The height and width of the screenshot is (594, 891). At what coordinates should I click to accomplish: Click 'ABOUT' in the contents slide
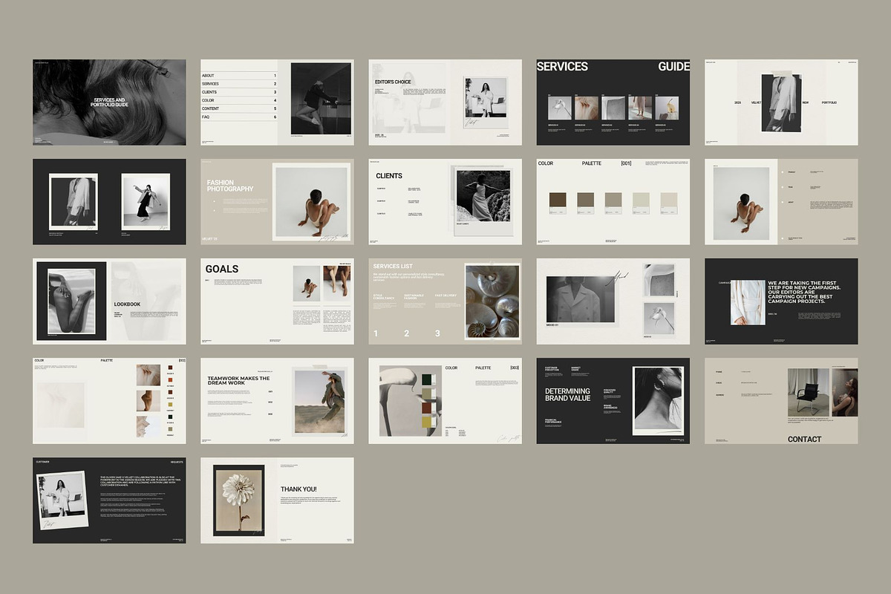click(208, 76)
